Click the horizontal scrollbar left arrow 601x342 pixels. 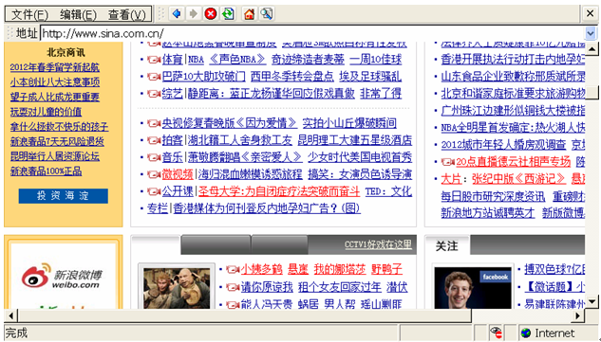click(x=10, y=315)
